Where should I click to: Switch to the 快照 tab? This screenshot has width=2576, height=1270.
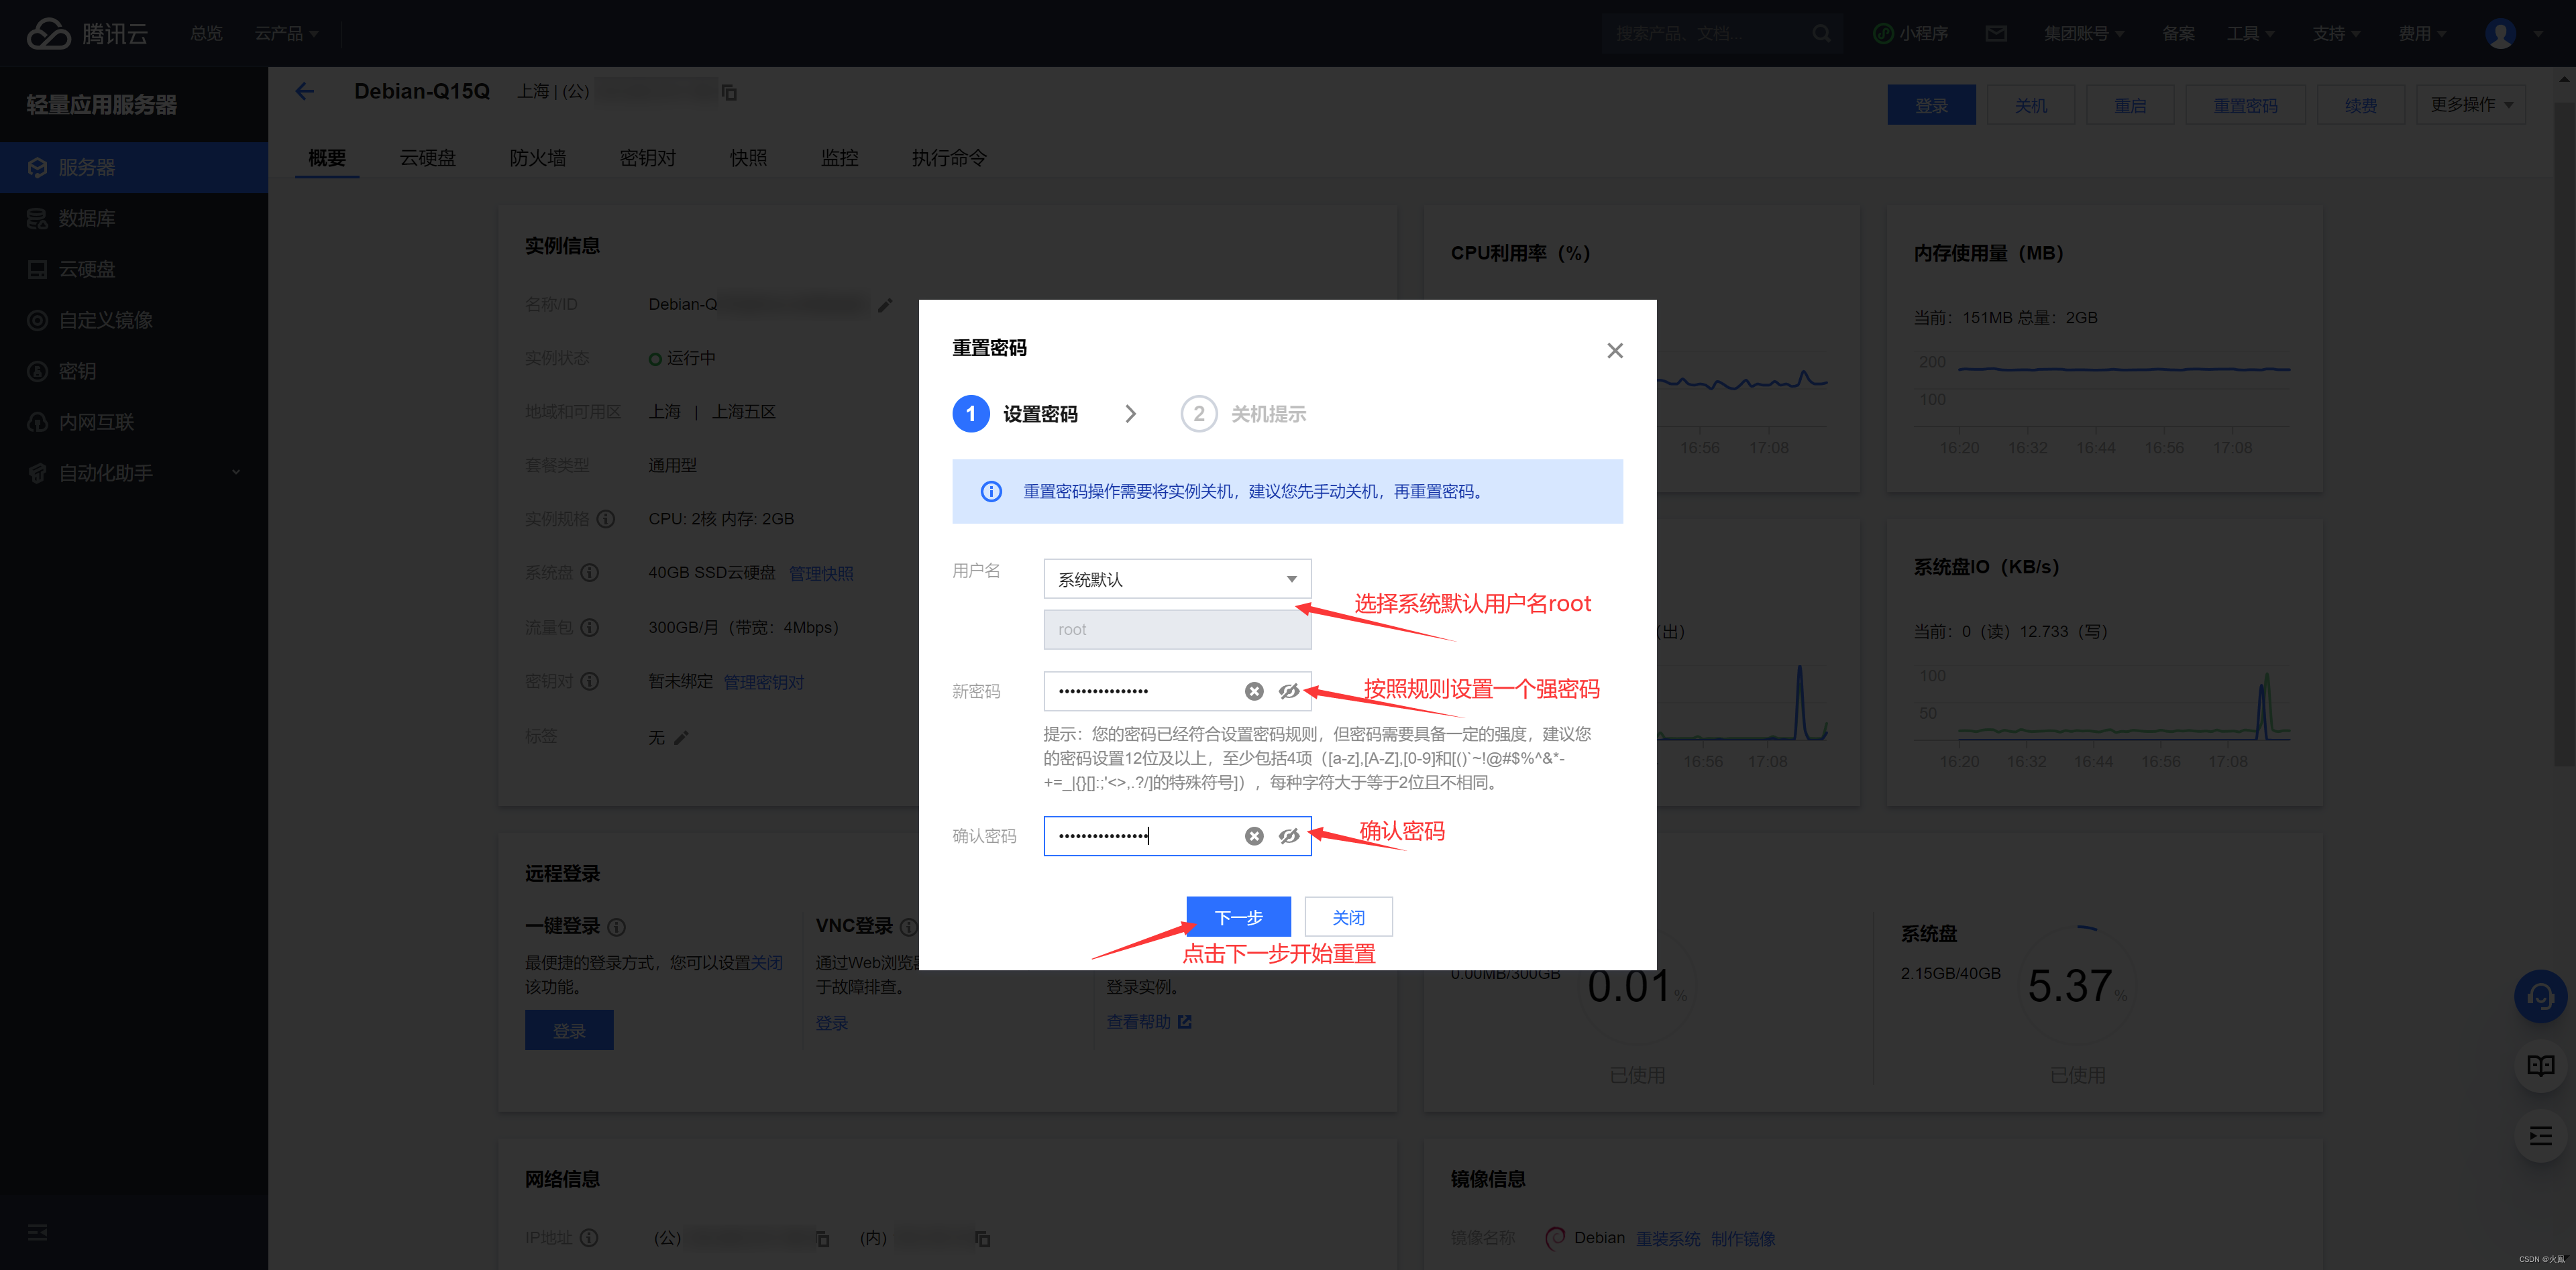pyautogui.click(x=748, y=158)
